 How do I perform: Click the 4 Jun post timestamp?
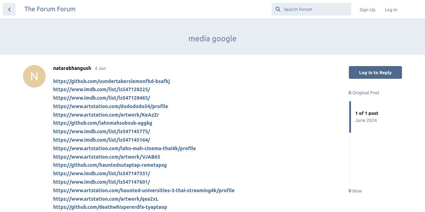(100, 68)
